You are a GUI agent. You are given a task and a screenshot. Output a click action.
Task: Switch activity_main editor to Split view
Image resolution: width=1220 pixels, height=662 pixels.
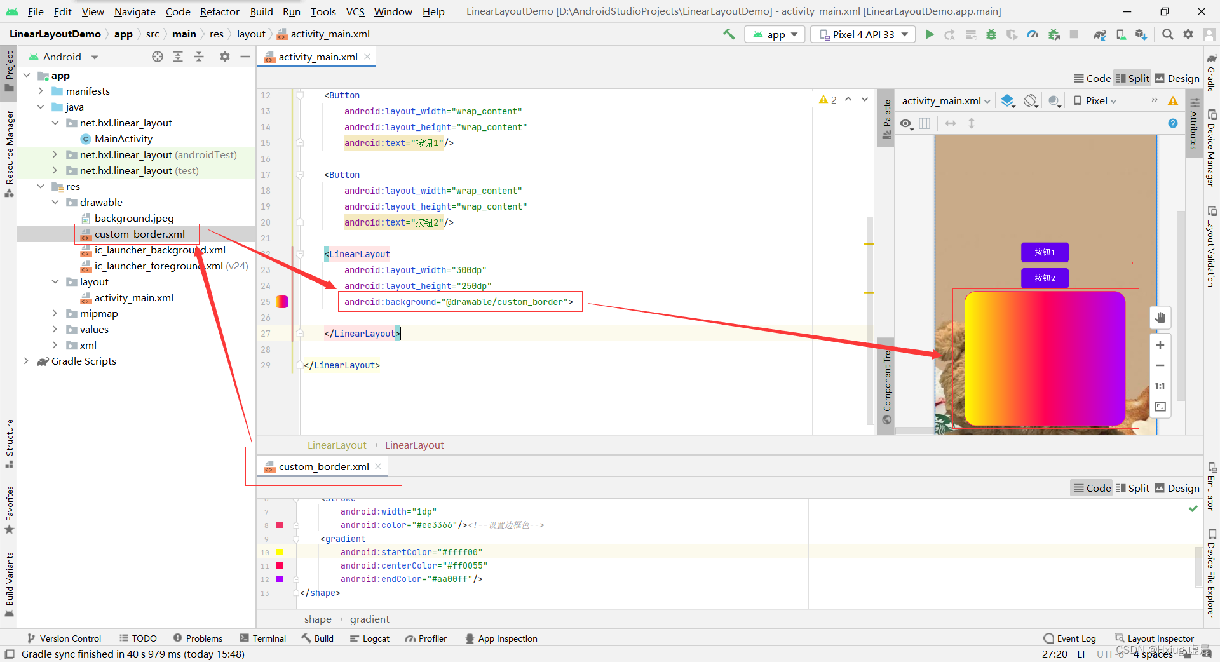1133,78
